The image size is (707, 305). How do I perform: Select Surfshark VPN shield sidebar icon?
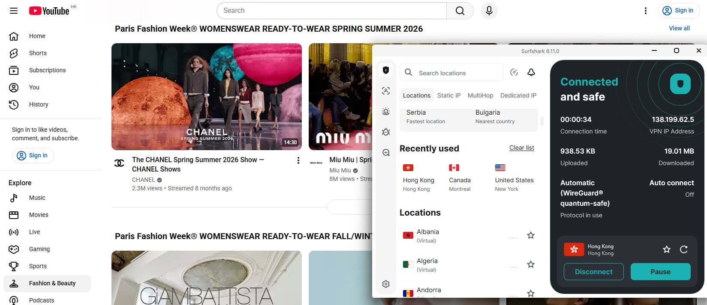tap(386, 70)
